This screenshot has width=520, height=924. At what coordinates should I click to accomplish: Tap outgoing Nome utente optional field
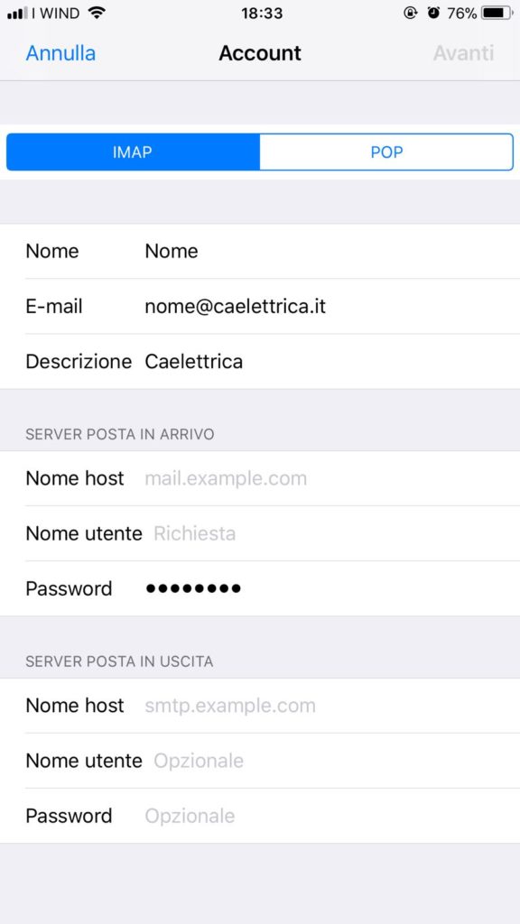260,761
